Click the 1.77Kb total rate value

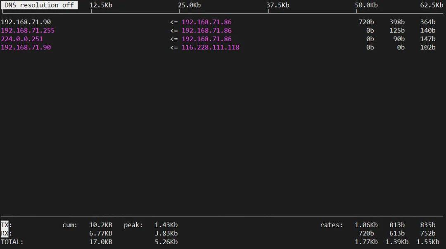tap(366, 242)
